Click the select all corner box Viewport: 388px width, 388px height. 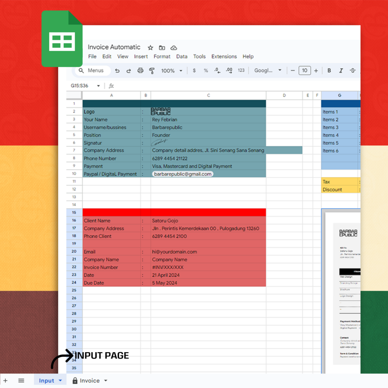click(x=74, y=95)
